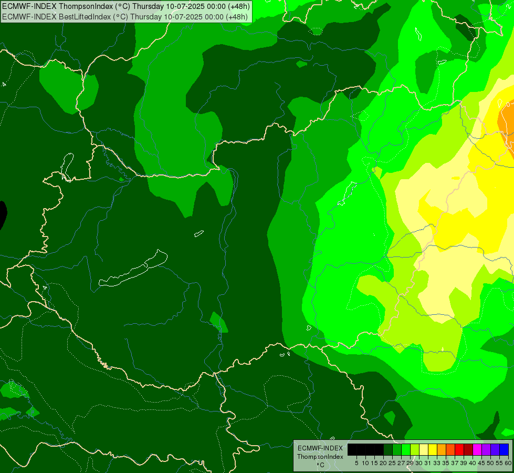Choose the purple 45–50 legend swatch

point(486,449)
